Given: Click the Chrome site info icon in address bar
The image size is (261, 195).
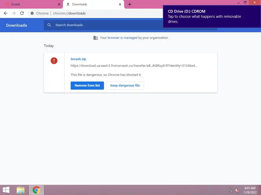Looking at the screenshot, I should [32, 13].
